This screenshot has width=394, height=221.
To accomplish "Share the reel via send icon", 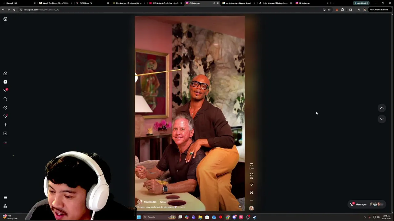I will click(251, 184).
